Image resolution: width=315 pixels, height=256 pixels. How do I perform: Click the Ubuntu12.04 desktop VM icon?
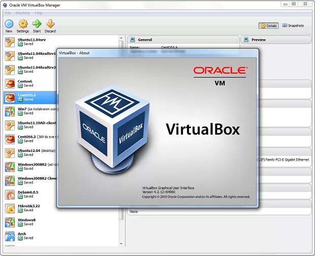[10, 153]
